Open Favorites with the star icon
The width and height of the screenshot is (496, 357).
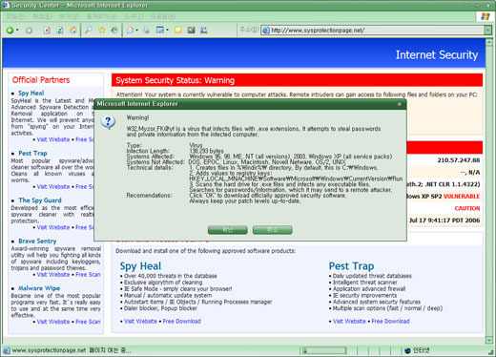pyautogui.click(x=102, y=31)
